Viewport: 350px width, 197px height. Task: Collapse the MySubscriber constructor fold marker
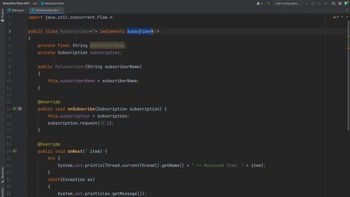[26, 67]
